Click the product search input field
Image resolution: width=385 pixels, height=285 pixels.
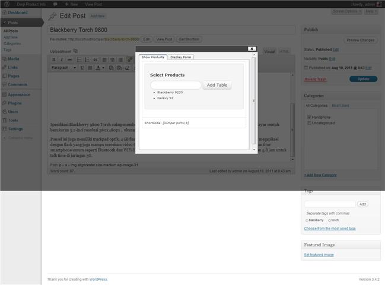pos(176,85)
